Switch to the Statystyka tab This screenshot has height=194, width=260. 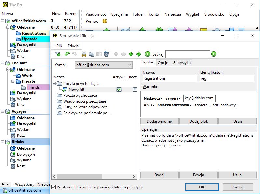point(182,63)
